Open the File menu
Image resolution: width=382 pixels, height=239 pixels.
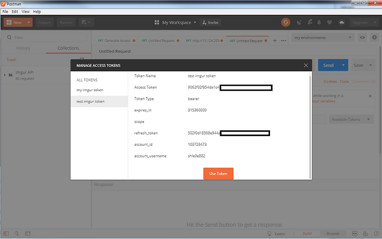click(x=5, y=12)
